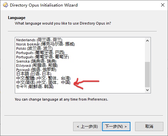The image size is (168, 136).
Task: Select Ελληνικά Greek language entry
Action: pos(37,66)
